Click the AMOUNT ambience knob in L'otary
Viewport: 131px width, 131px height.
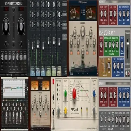click(122, 65)
